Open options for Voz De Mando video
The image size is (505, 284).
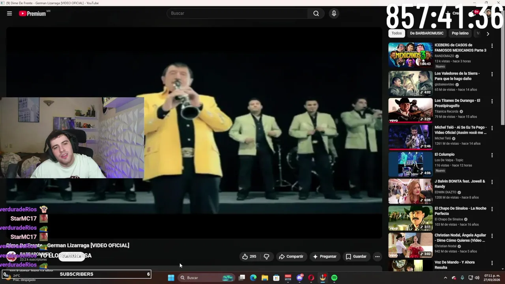[492, 263]
